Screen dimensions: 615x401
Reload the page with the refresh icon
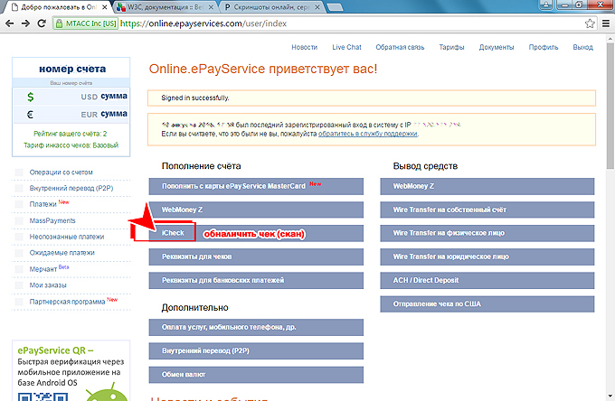click(x=42, y=23)
